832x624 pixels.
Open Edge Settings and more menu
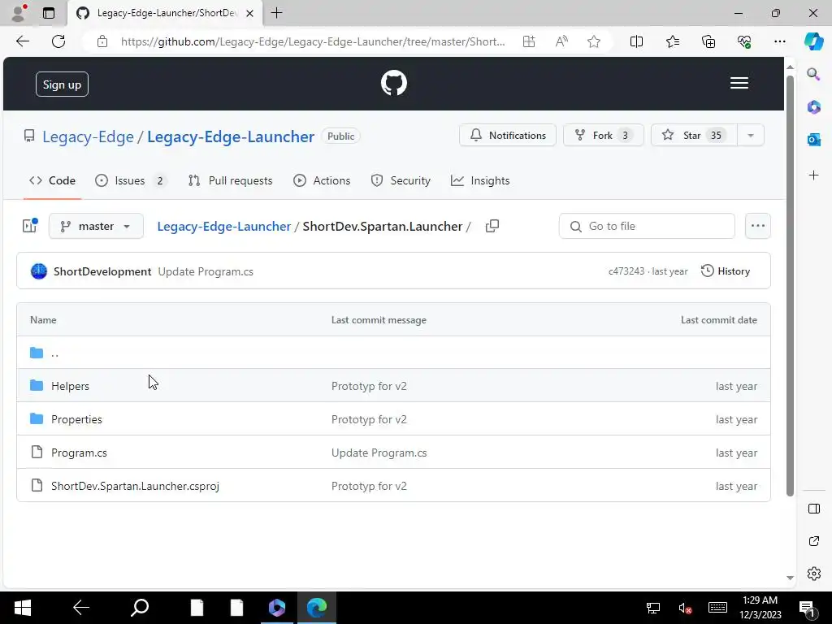pyautogui.click(x=779, y=41)
